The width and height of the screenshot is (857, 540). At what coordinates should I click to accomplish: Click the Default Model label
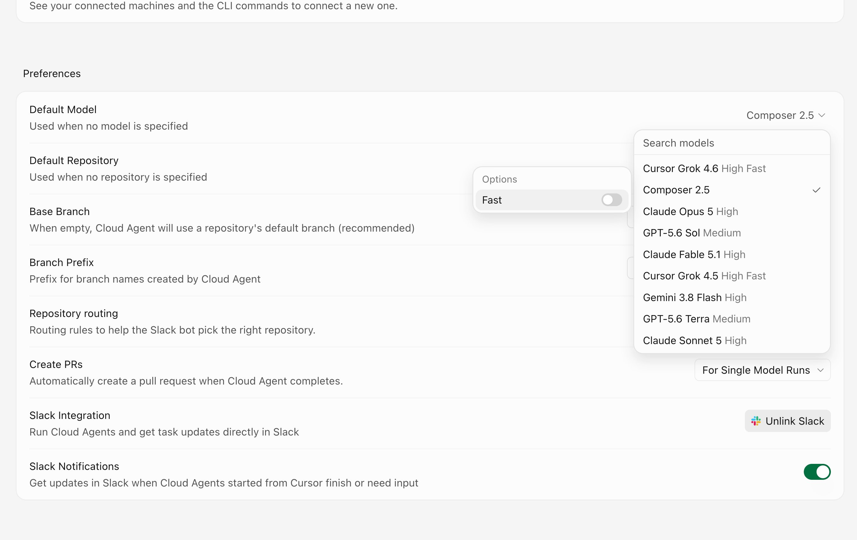click(63, 110)
